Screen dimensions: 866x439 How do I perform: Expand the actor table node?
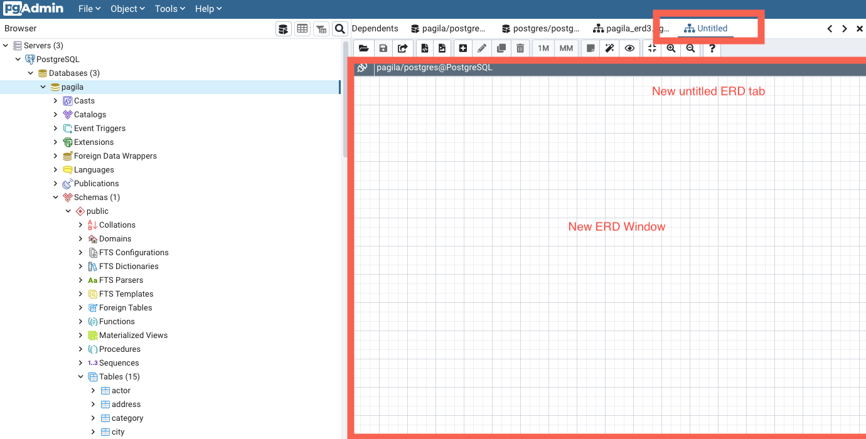point(93,390)
